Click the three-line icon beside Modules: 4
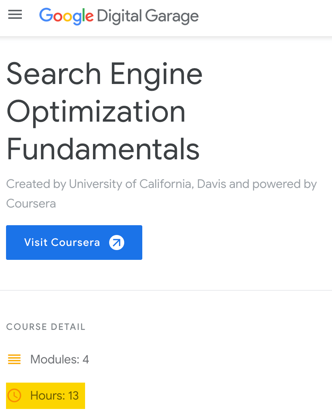Viewport: 332px width, 415px height. (x=14, y=359)
